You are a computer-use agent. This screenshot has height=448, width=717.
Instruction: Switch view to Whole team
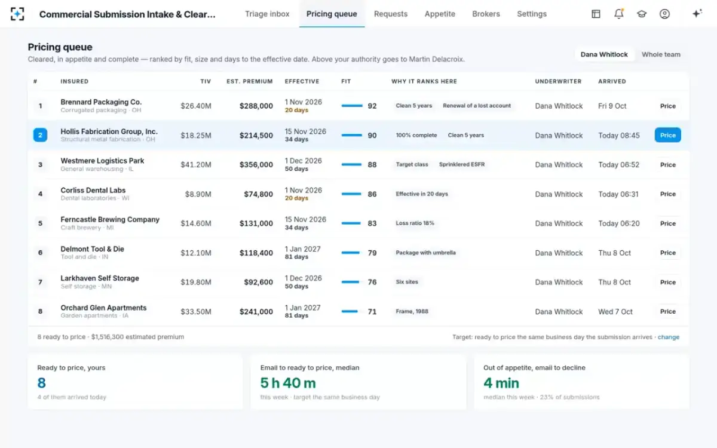[661, 54]
